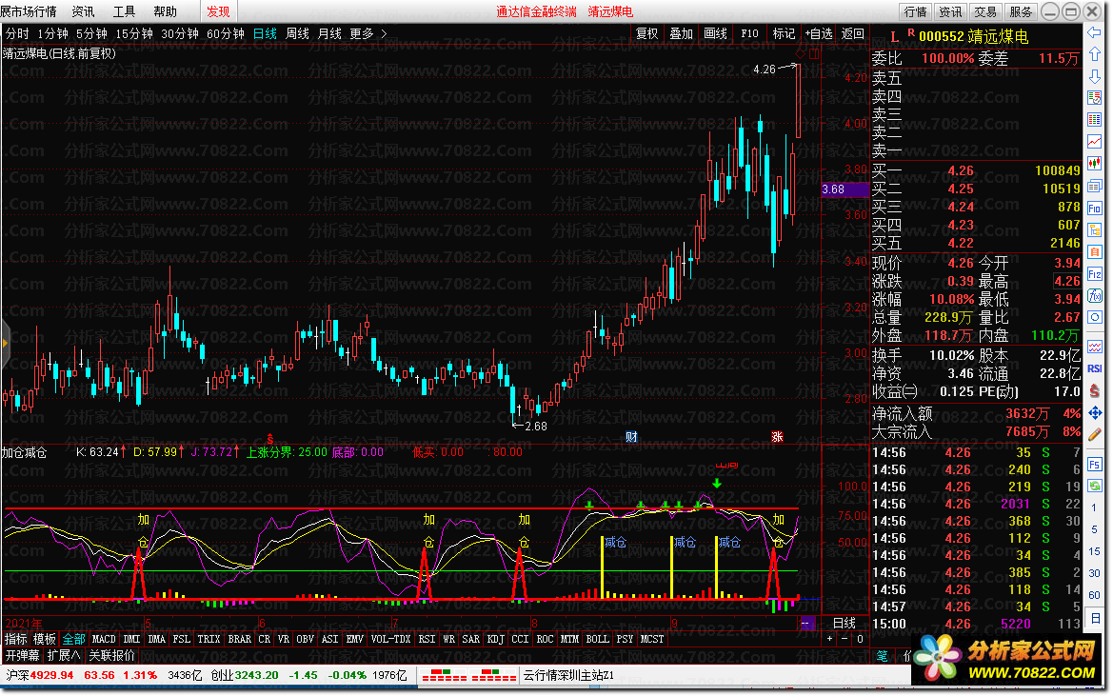Open the stacked windows news icon

point(1095,186)
